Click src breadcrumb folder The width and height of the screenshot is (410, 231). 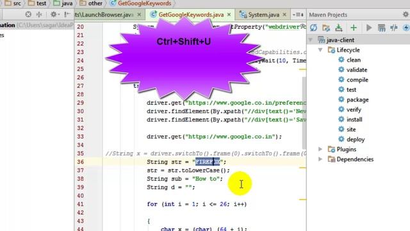[x=13, y=3]
